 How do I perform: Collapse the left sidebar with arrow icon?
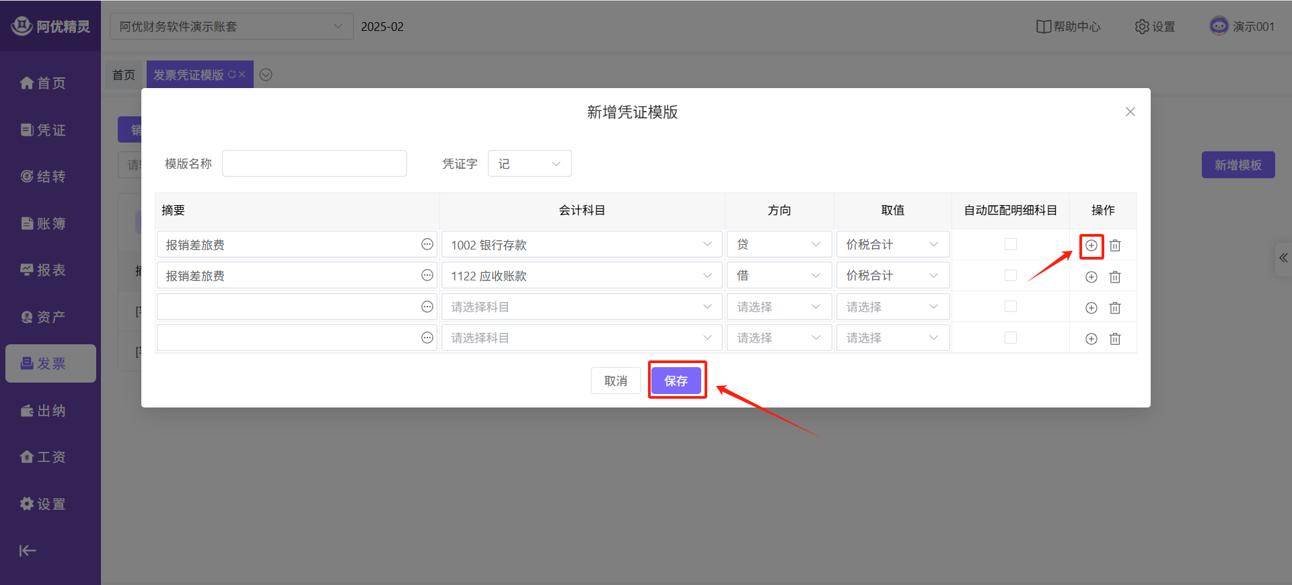tap(28, 551)
